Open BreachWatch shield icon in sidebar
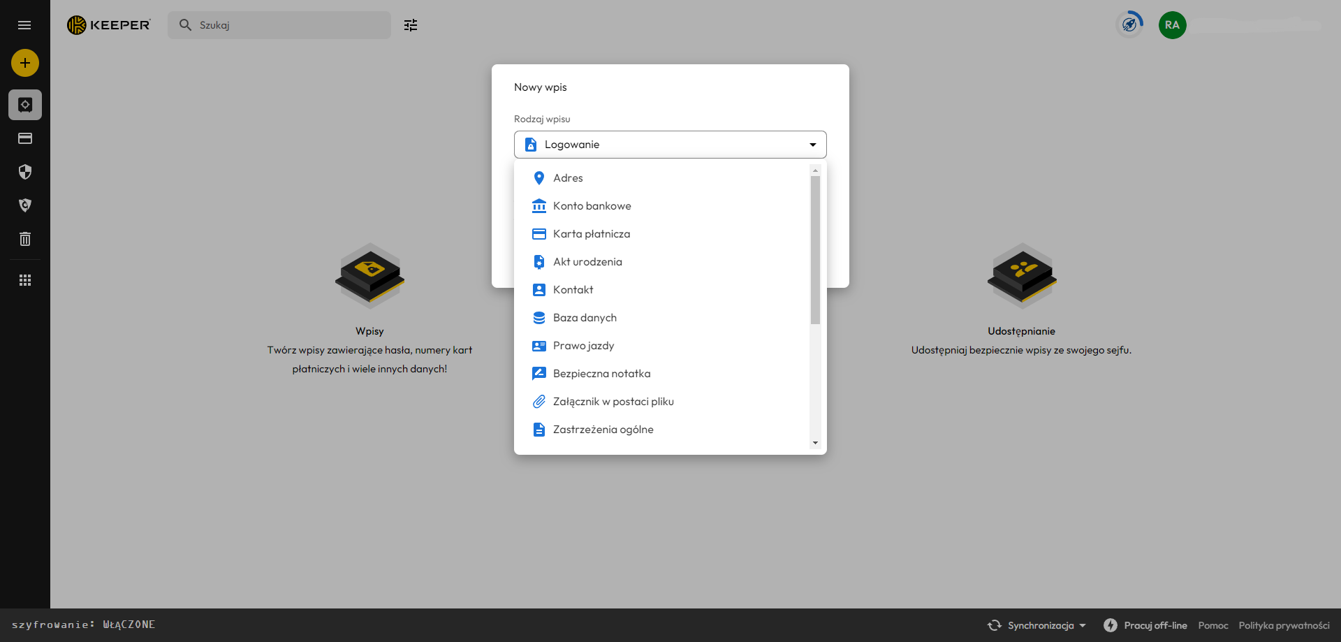 click(25, 205)
